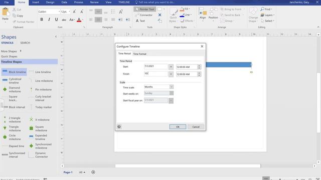Open the Review ribbon tab
Image resolution: width=321 pixels, height=180 pixels.
click(x=94, y=2)
